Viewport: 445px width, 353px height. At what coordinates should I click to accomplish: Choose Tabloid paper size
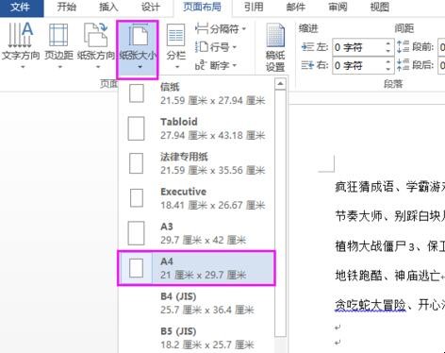point(196,128)
